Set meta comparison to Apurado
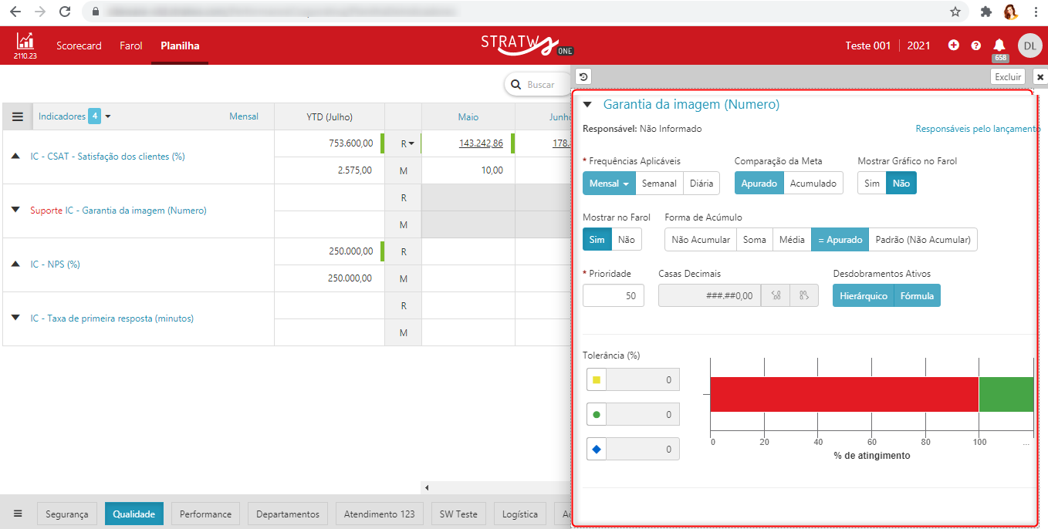This screenshot has height=529, width=1048. [x=759, y=184]
